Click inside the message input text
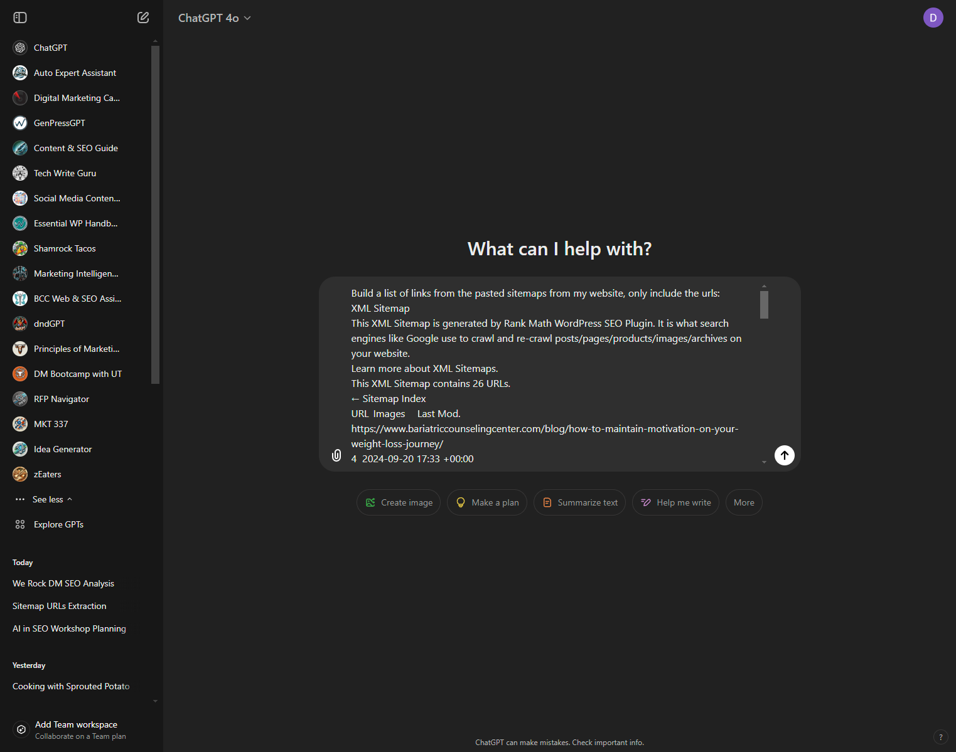Viewport: 956px width, 752px height. [x=546, y=376]
